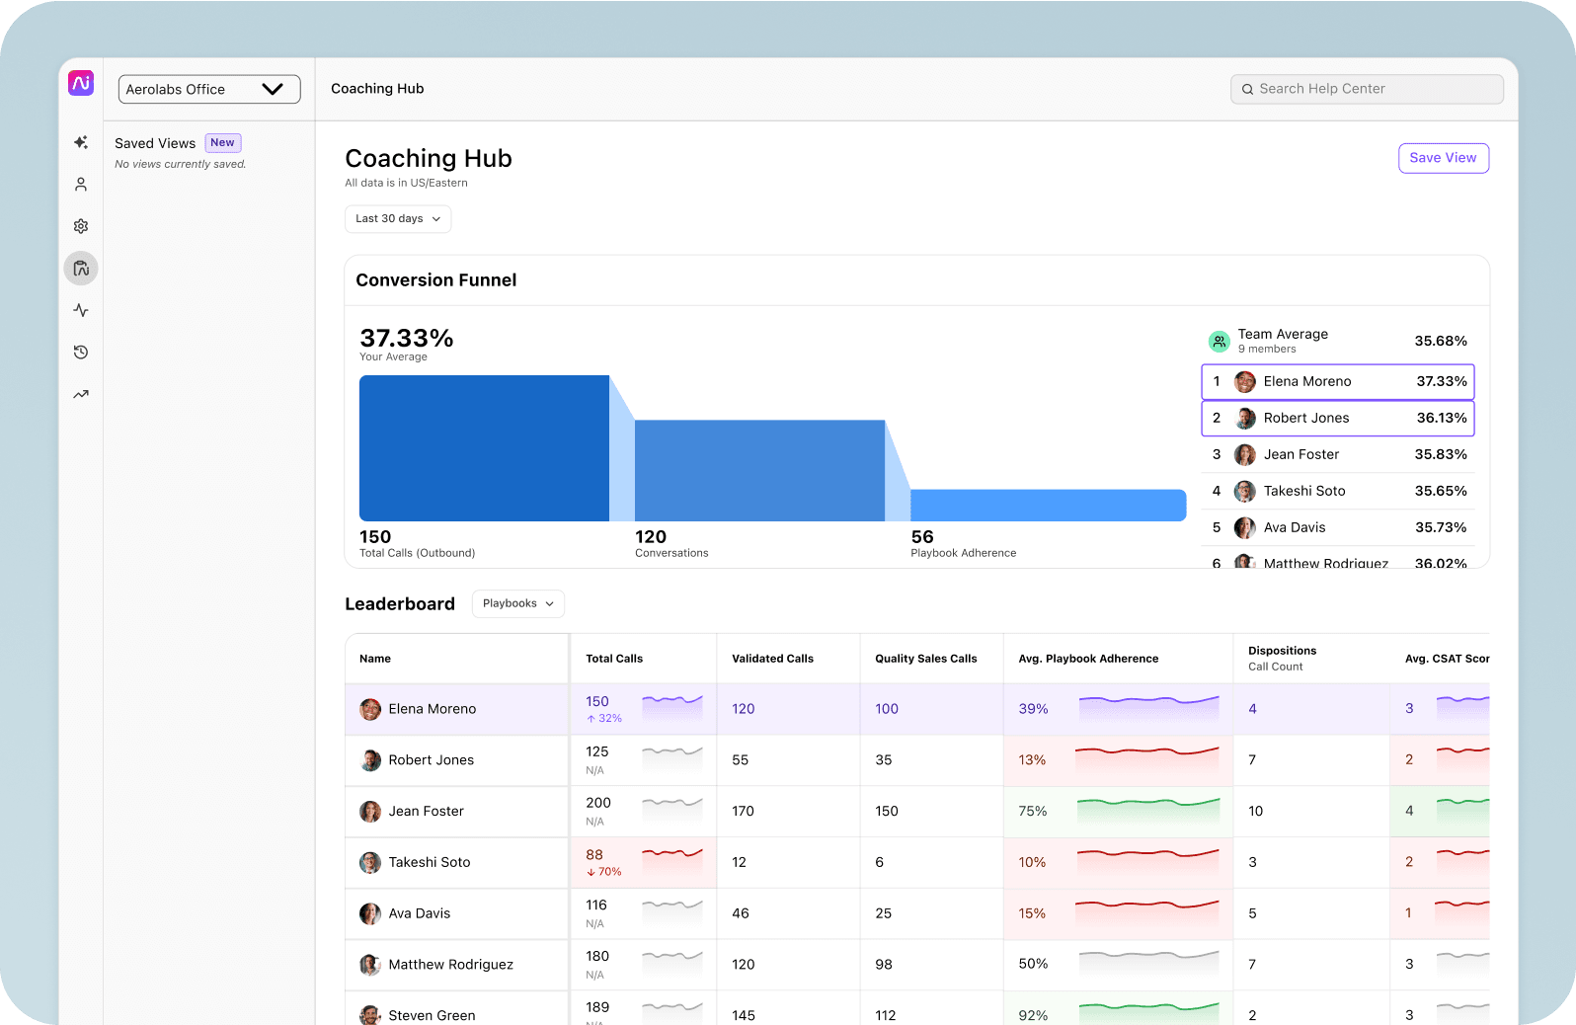Click the Search Help Center field
This screenshot has height=1025, width=1576.
(1367, 89)
